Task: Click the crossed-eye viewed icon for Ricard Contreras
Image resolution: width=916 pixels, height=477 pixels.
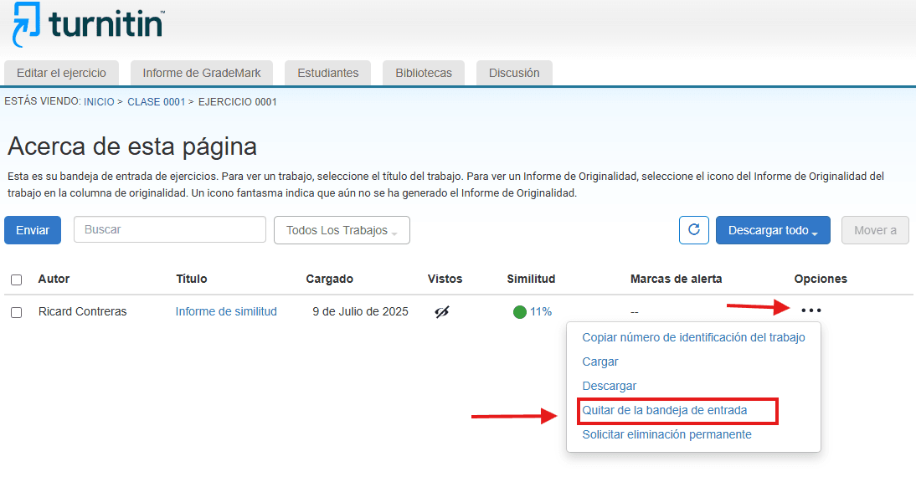Action: [442, 312]
